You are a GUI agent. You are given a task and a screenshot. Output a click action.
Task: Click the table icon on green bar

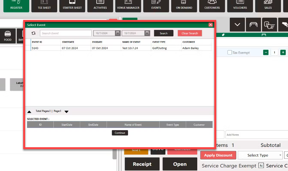tap(264, 35)
